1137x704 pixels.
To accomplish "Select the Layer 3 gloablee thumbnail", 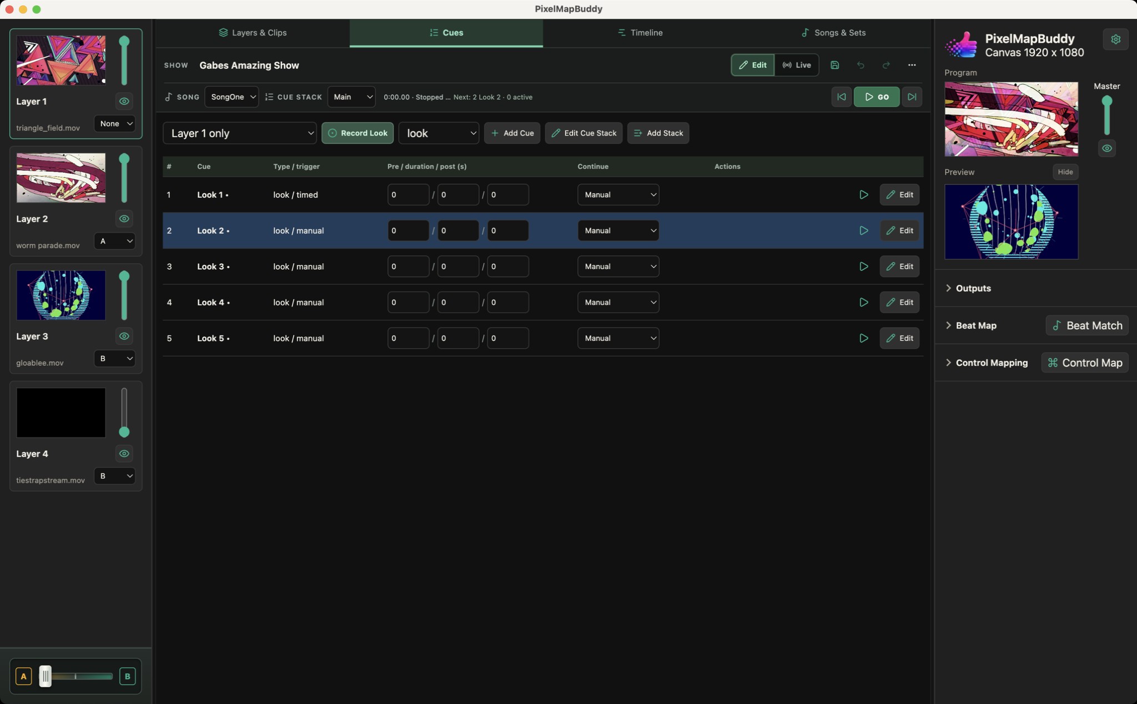I will click(x=61, y=295).
